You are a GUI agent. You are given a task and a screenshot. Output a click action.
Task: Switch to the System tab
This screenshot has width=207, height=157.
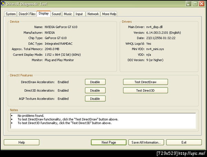(x=10, y=14)
